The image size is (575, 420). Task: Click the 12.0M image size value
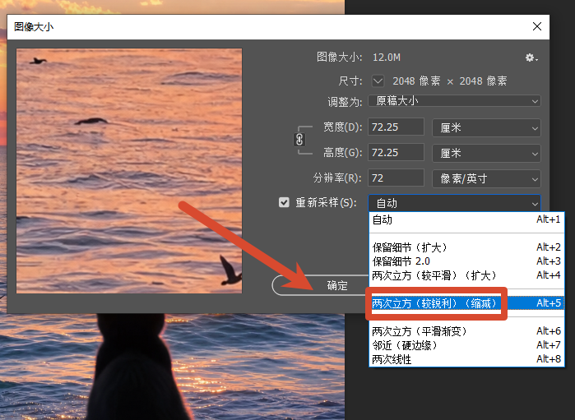[387, 58]
